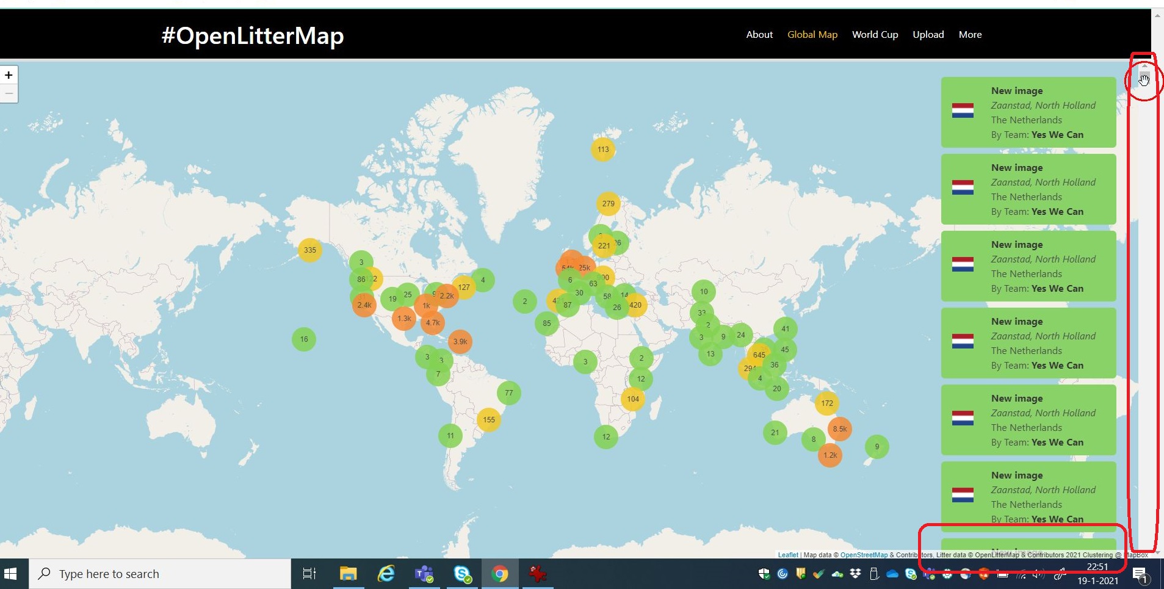Click the Dropbox tray icon

[x=856, y=574]
